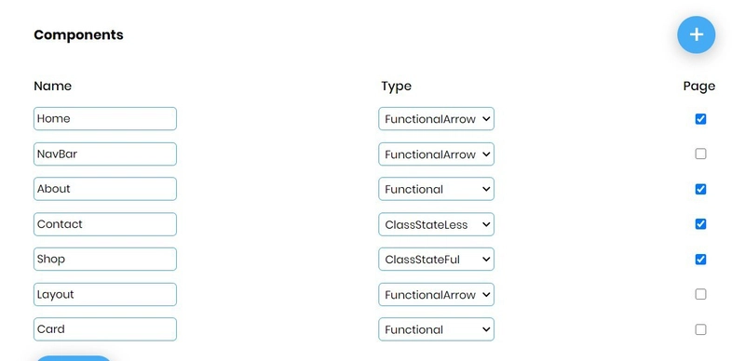Uncheck the Page checkbox for About
Screen dimensions: 745x361
[x=700, y=189]
